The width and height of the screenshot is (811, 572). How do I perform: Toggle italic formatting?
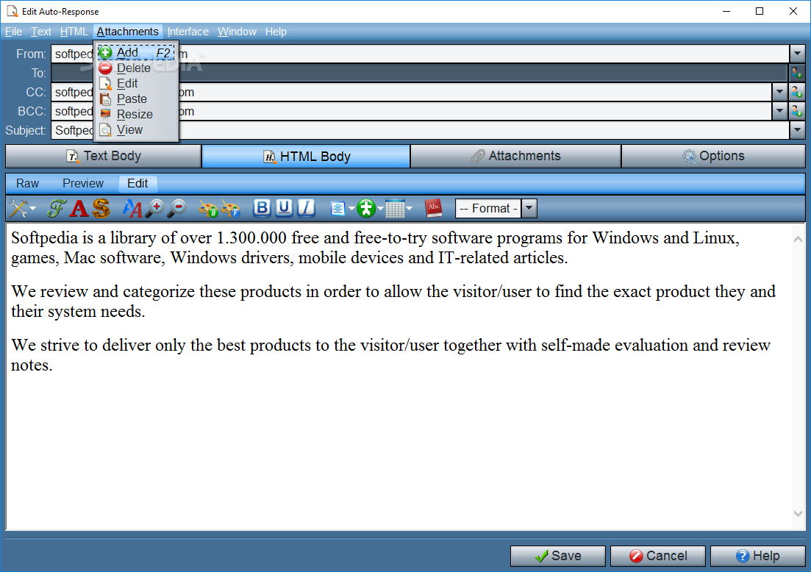click(x=306, y=208)
